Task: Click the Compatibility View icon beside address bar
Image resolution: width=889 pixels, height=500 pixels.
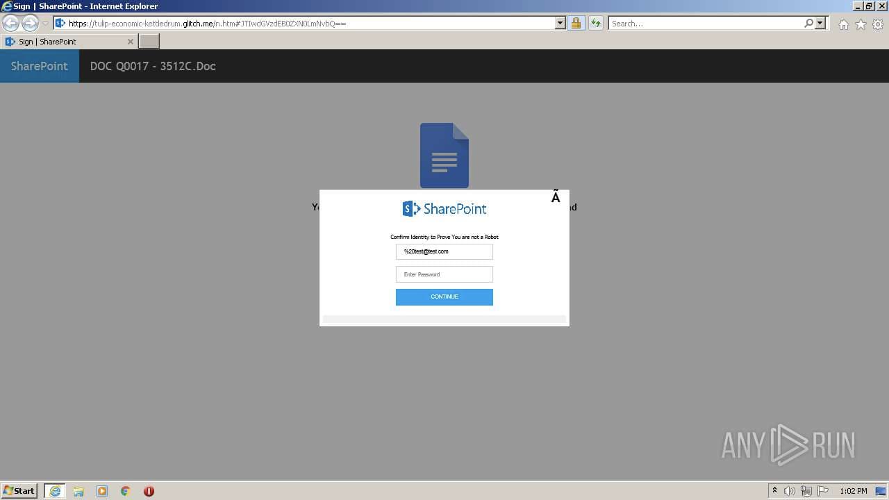Action: [x=596, y=23]
